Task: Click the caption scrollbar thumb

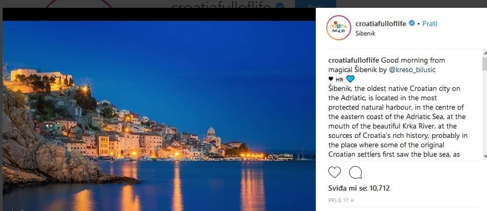Action: click(x=484, y=64)
